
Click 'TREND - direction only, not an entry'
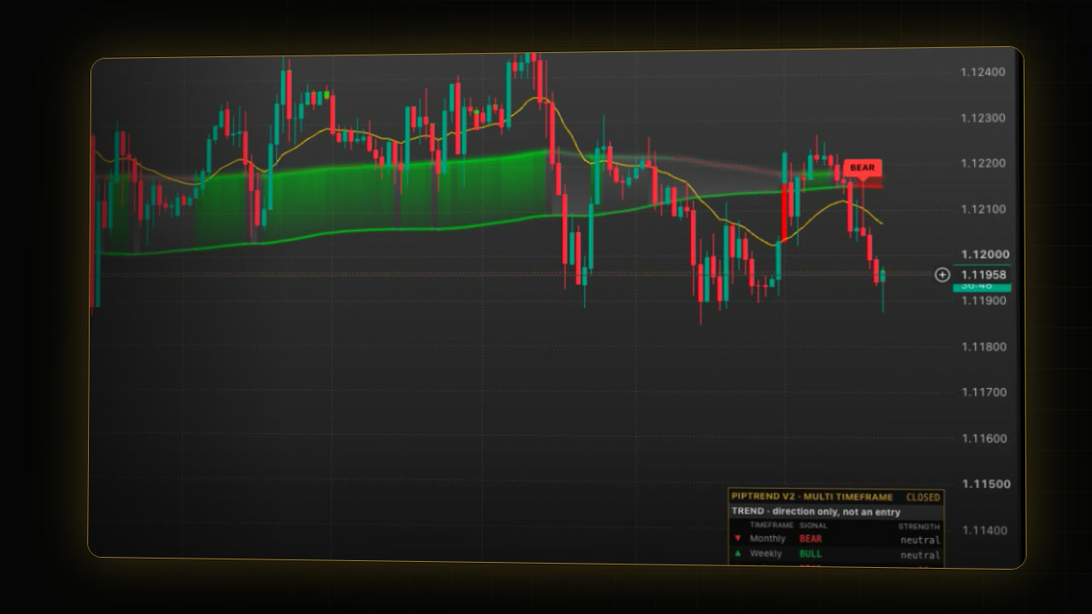click(x=816, y=512)
